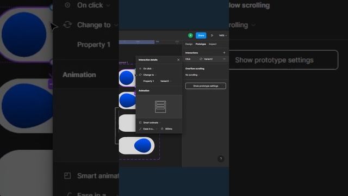
Task: Select the Prototype tab
Action: tap(201, 44)
